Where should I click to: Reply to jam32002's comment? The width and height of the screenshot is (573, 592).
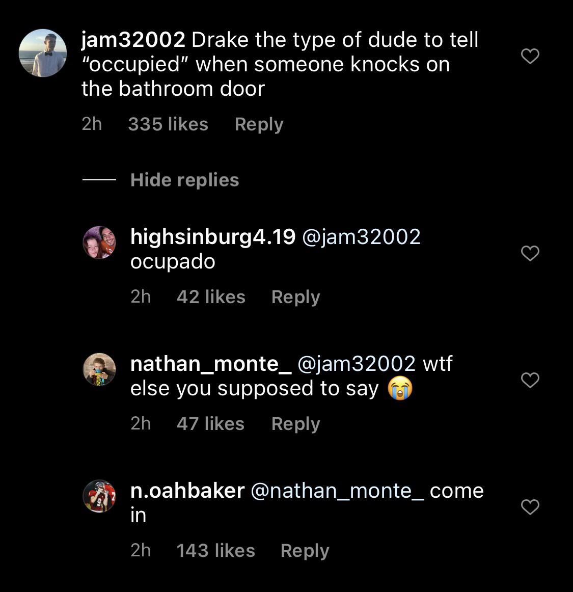[x=259, y=124]
